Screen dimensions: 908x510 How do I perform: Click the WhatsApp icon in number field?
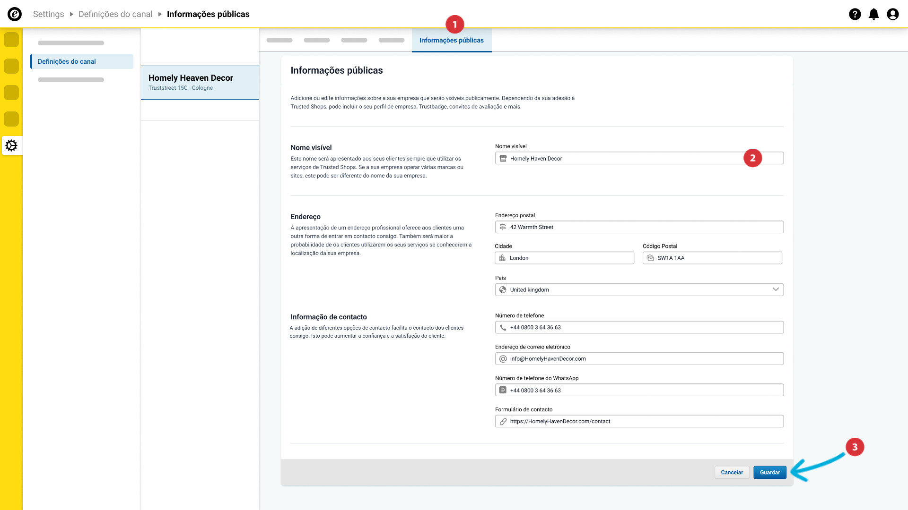(x=503, y=390)
